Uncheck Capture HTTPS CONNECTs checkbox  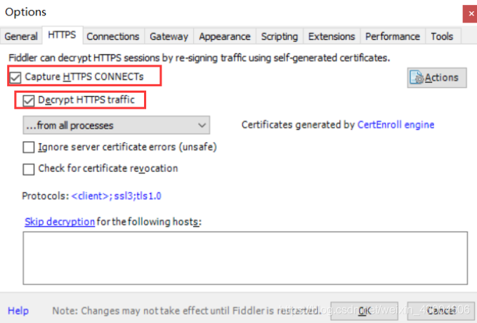pos(15,77)
